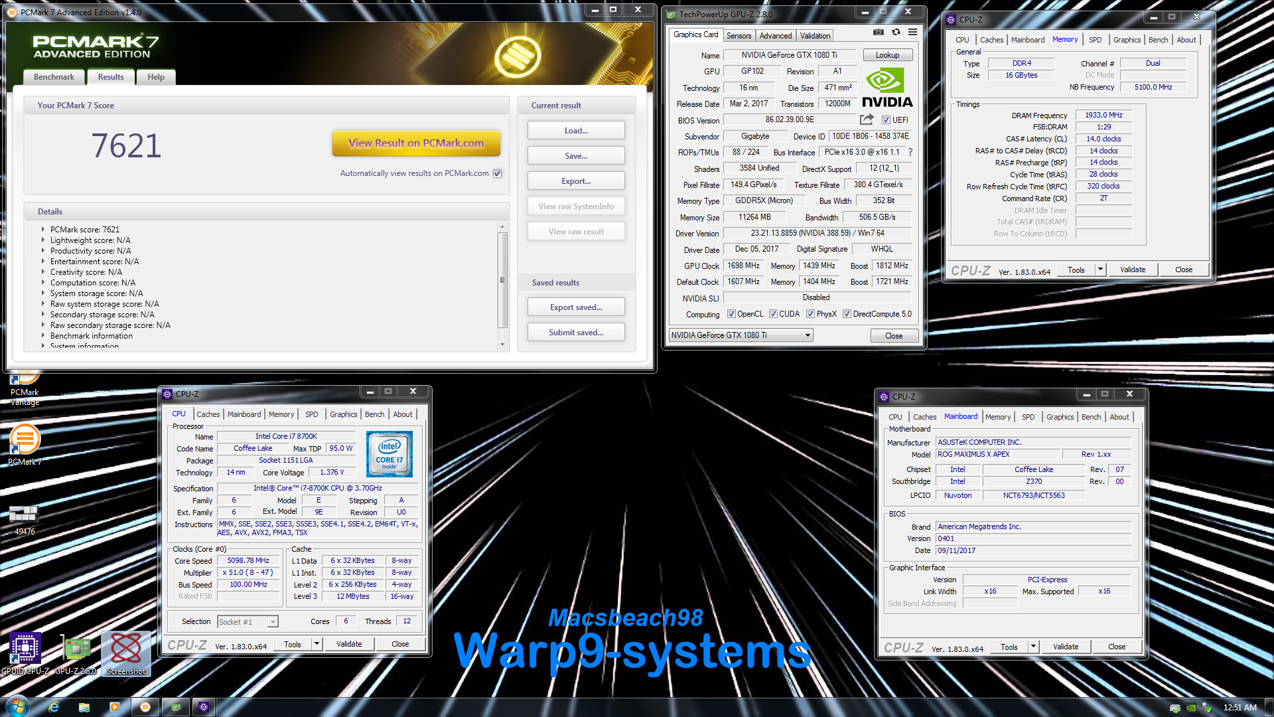
Task: Click the Intel Core i7 logo in CPU-Z
Action: pos(389,454)
